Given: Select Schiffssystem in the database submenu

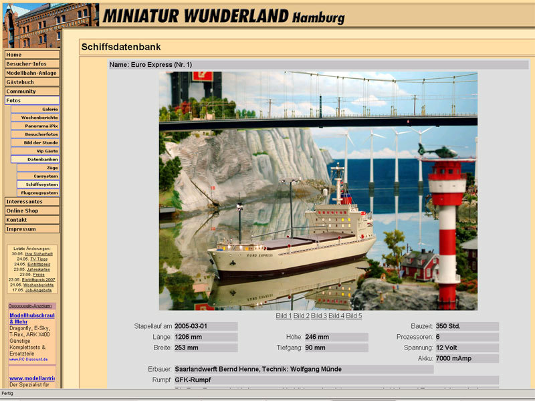Looking at the screenshot, I should coord(38,184).
